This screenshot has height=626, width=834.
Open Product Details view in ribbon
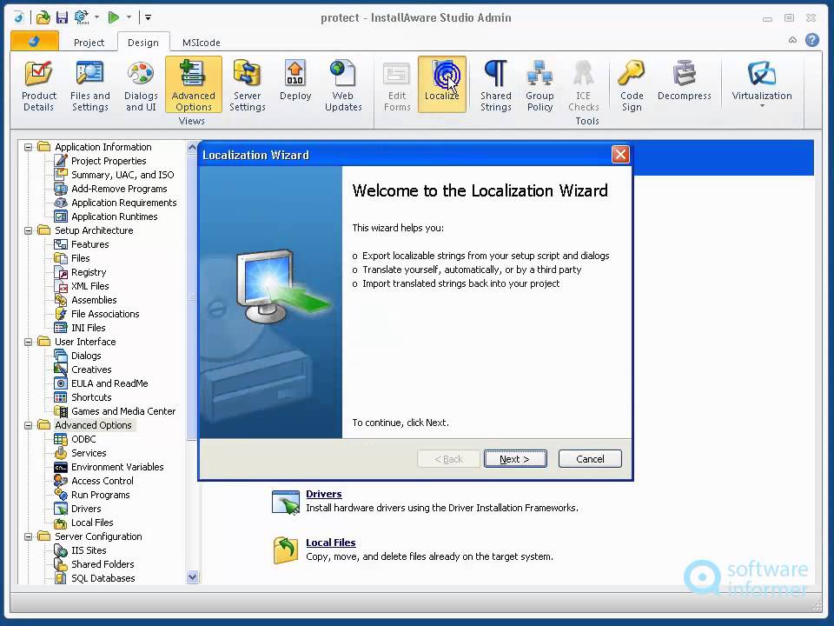[39, 85]
